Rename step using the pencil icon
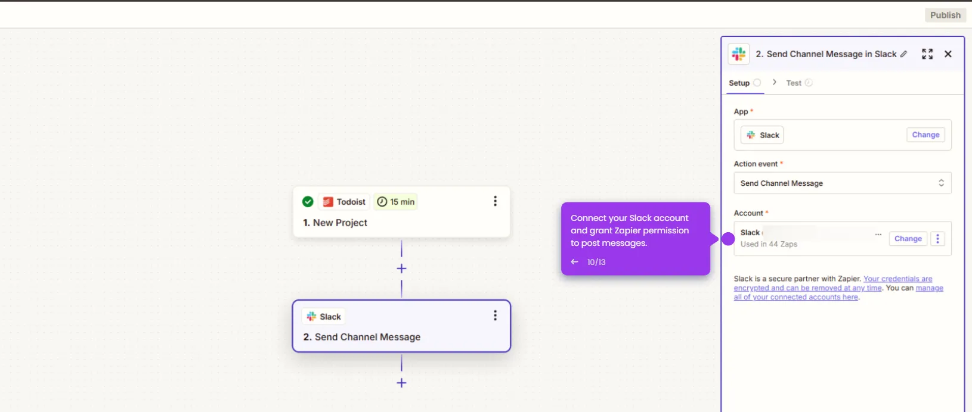Image resolution: width=972 pixels, height=412 pixels. pyautogui.click(x=904, y=54)
